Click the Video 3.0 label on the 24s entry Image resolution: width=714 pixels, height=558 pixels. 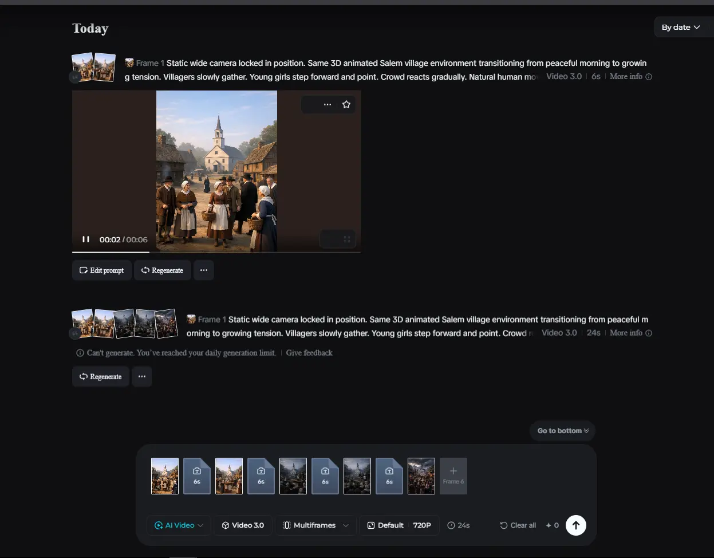(x=559, y=333)
